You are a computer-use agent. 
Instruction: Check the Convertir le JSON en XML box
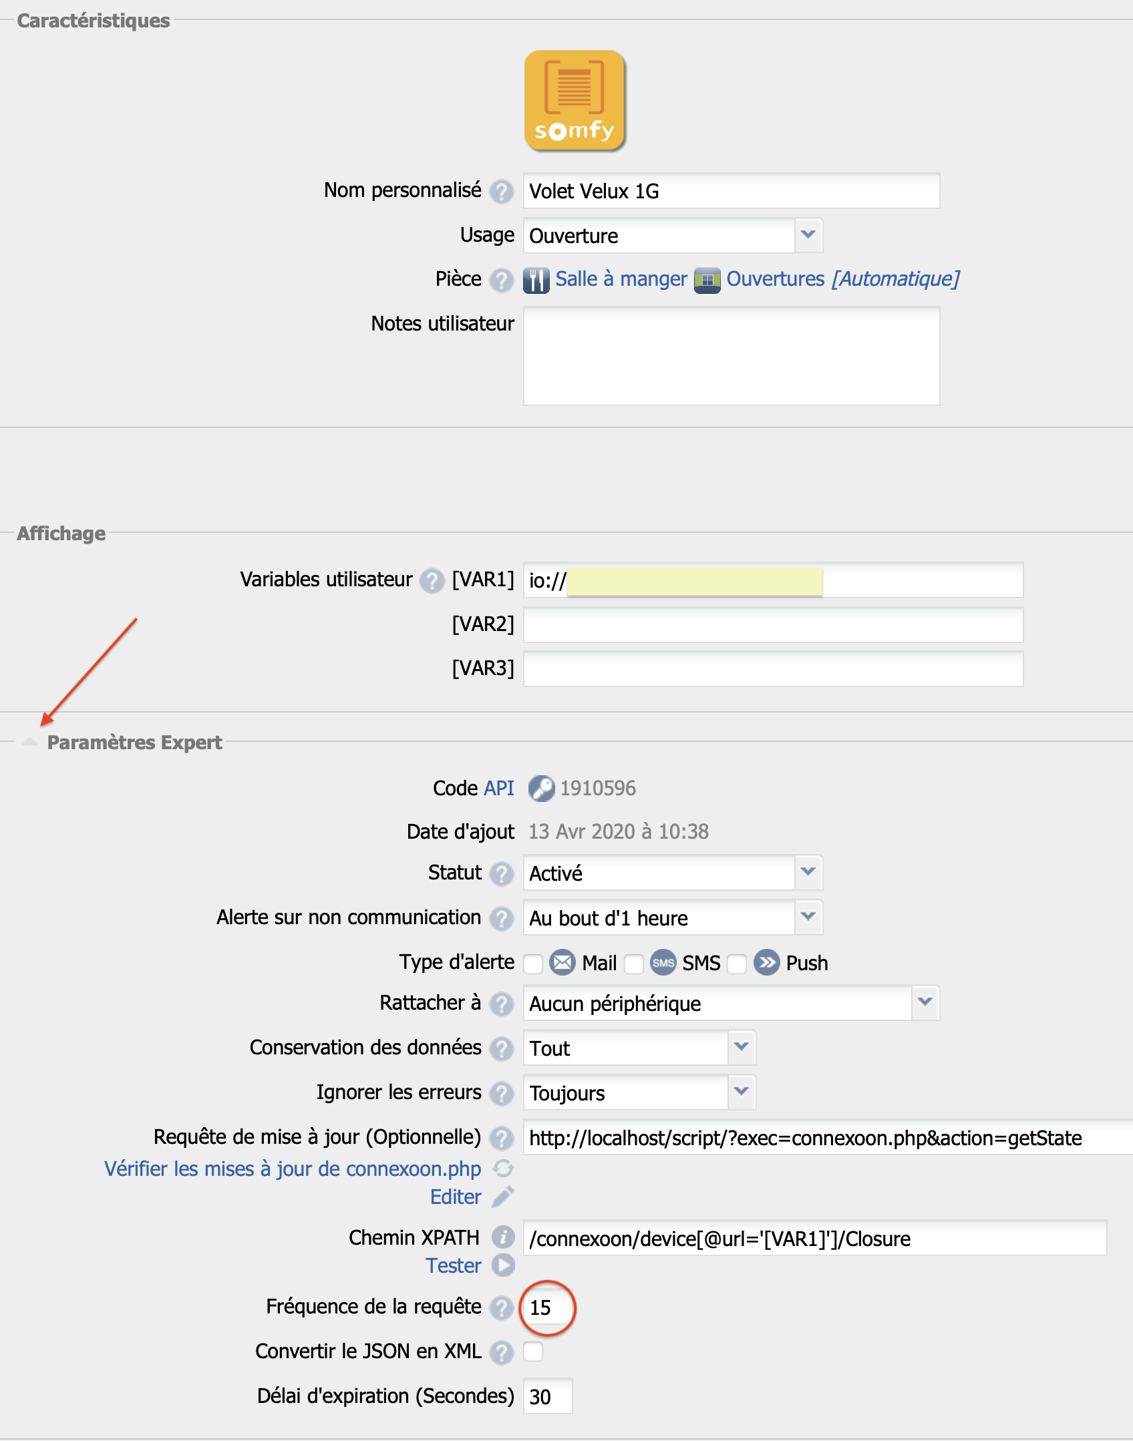[533, 1352]
